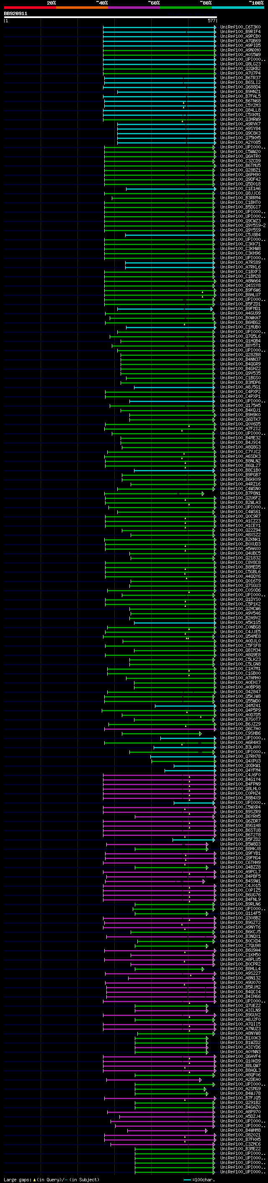Viewport: 268px width, 1183px height.
Task: Click the UniRef100_B6TR37 label
Action: coord(240,78)
